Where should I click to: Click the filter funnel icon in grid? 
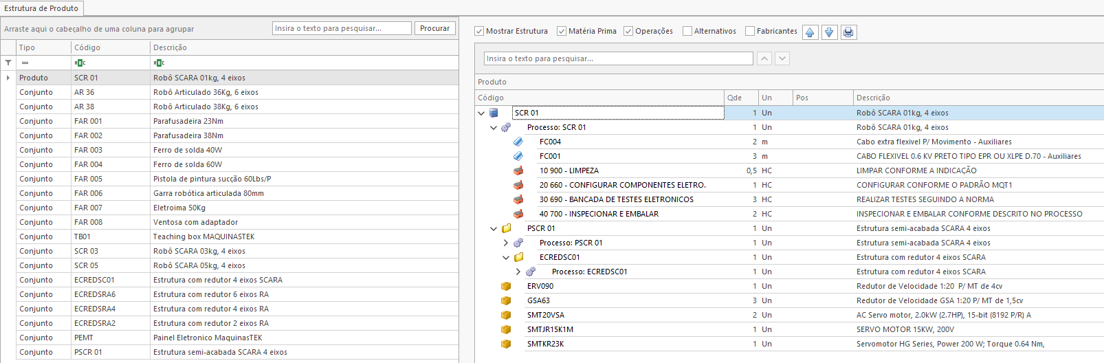point(8,63)
